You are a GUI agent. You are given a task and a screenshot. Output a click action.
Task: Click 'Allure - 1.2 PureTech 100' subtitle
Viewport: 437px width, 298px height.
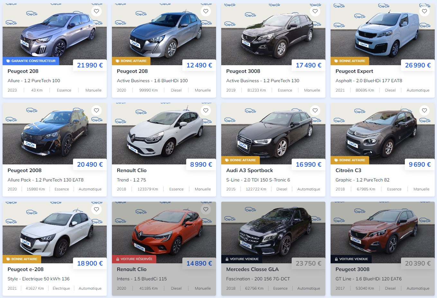pyautogui.click(x=34, y=81)
